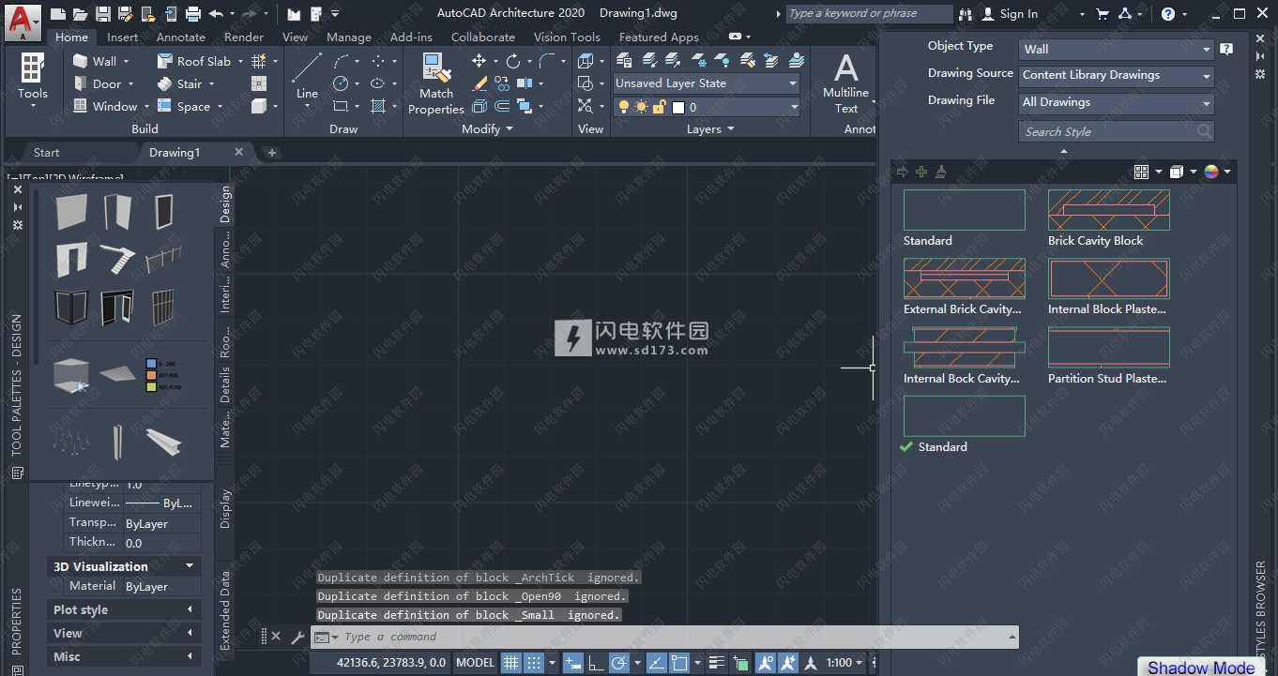This screenshot has width=1278, height=676.
Task: Switch to the Start document tab
Action: click(46, 152)
